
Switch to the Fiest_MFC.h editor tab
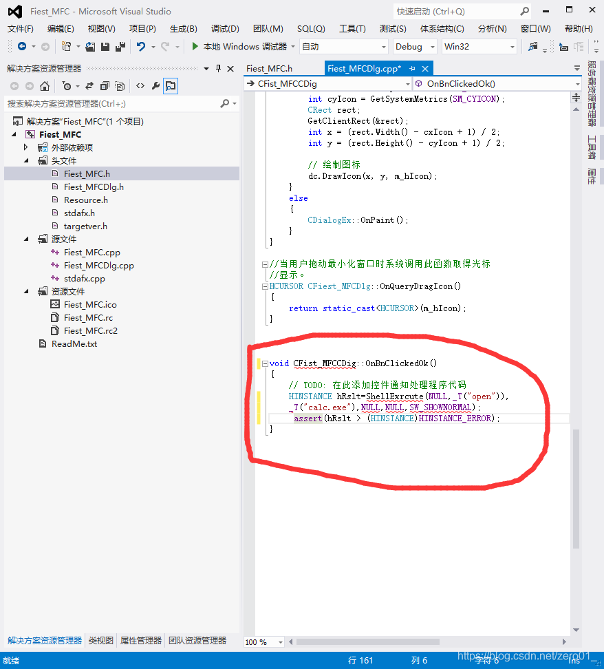(269, 68)
